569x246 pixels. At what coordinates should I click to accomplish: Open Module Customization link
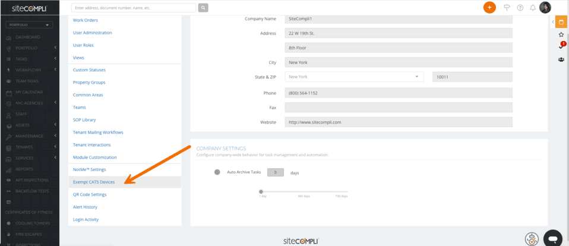pos(94,157)
